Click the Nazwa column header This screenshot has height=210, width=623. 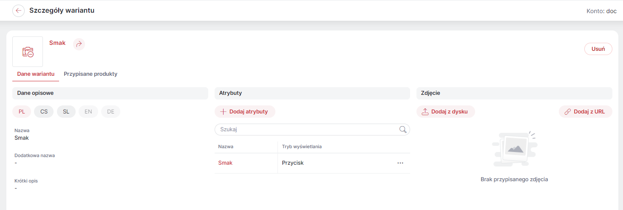226,146
